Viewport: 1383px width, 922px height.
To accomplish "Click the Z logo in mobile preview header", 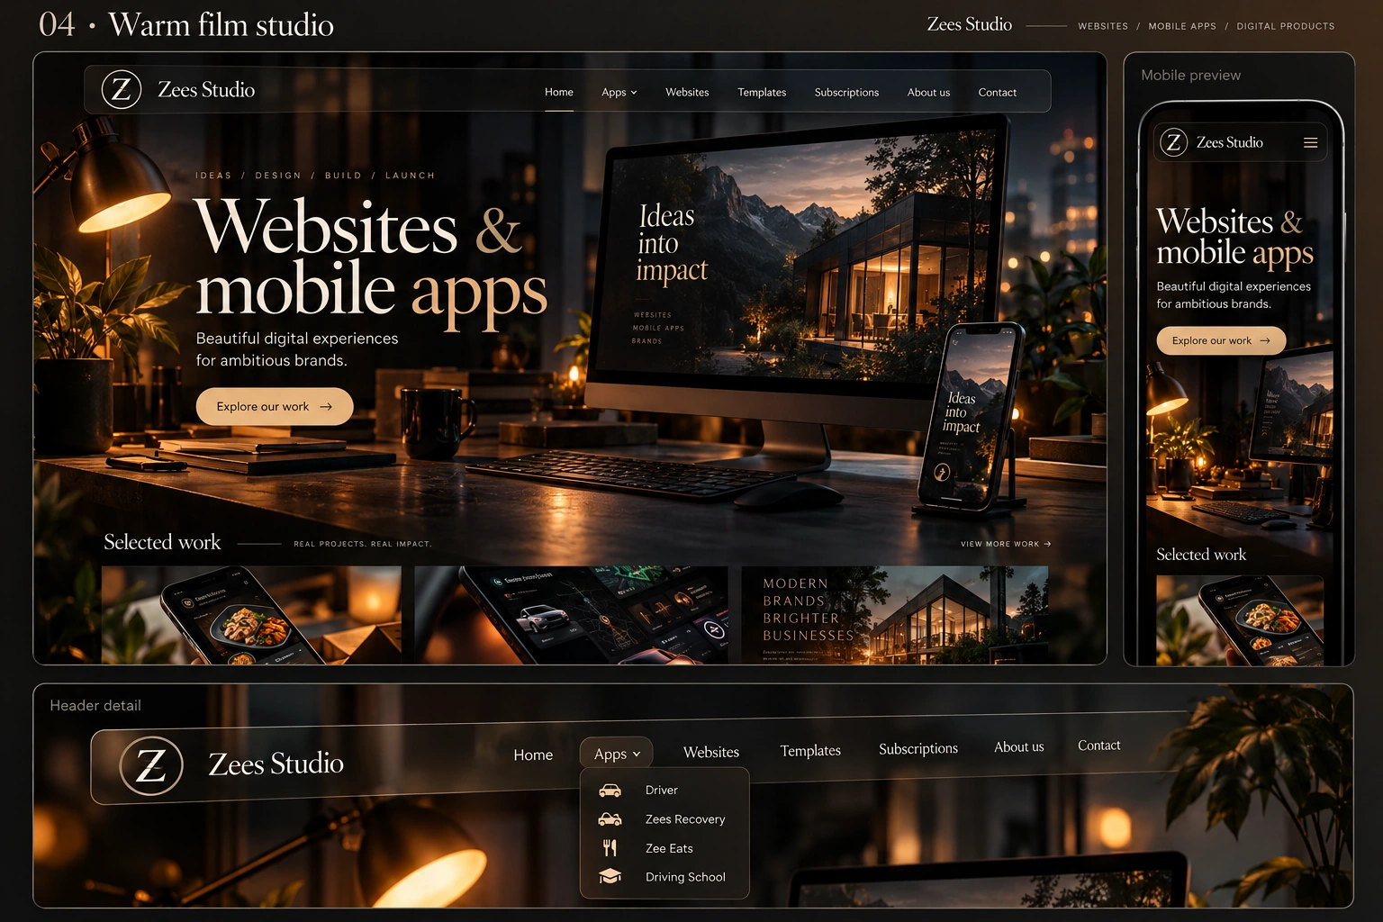I will [x=1173, y=142].
